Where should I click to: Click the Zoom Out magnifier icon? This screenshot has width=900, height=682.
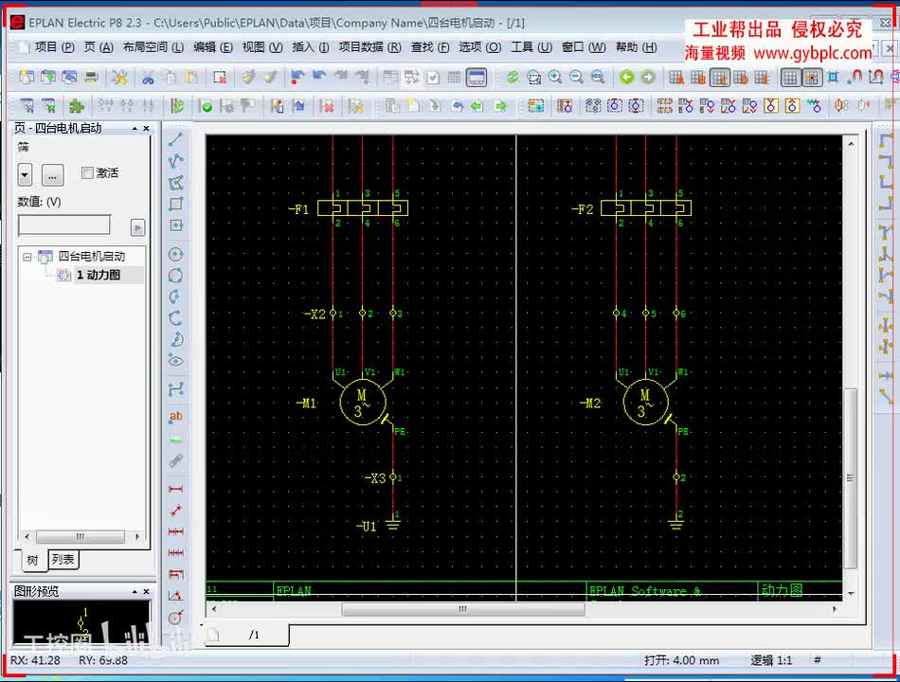[x=576, y=78]
